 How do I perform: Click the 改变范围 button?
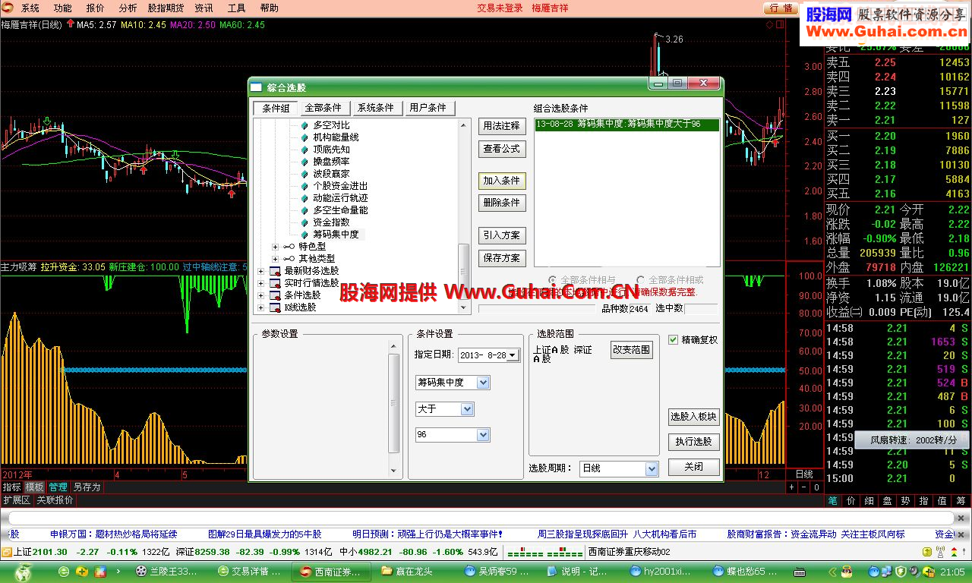pyautogui.click(x=632, y=350)
